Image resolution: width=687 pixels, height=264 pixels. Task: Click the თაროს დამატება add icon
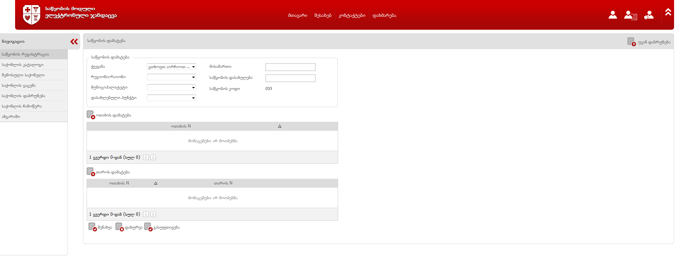pos(91,172)
